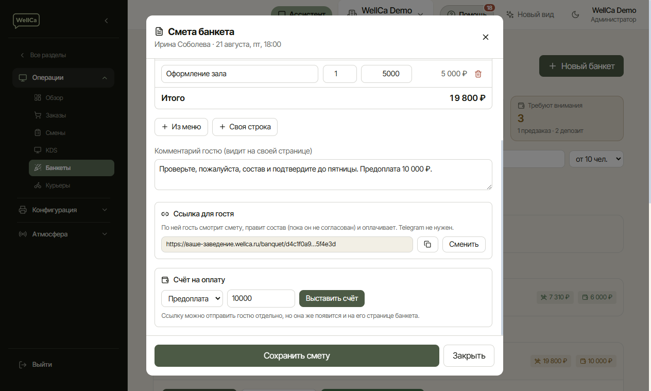Add a line with Из меню
Viewport: 651px width, 391px height.
[181, 127]
